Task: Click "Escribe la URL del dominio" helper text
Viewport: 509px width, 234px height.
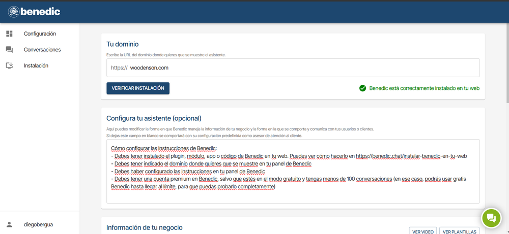Action: tap(166, 55)
